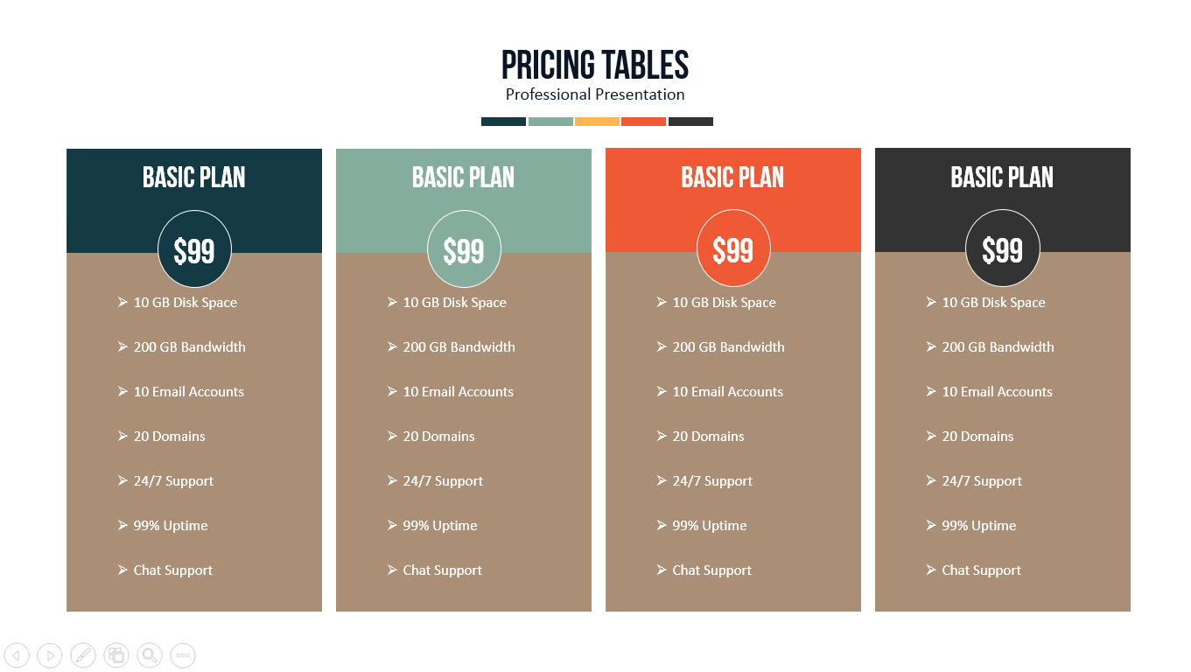Click the orange $99 price circle

coord(733,250)
